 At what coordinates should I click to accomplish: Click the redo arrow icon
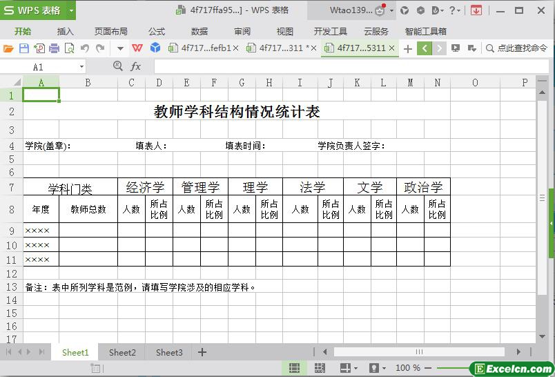click(x=100, y=48)
